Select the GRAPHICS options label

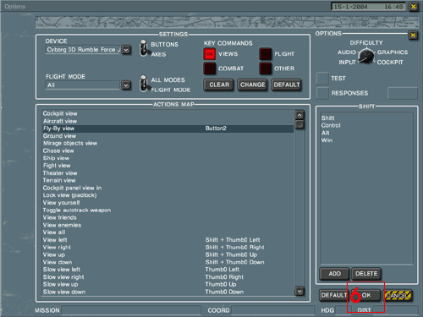[393, 52]
